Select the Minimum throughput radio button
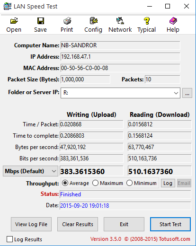 tap(129, 183)
